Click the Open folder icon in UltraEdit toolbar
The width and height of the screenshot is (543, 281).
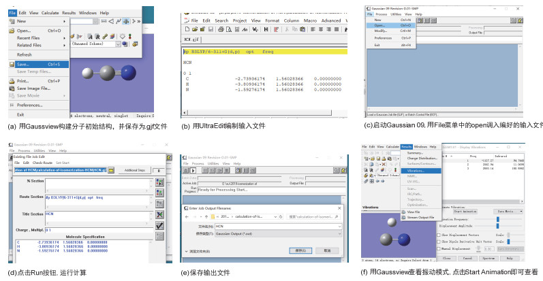coord(195,29)
